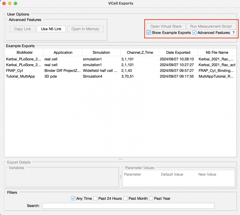240x215 pixels.
Task: Select the Tutorial_MultiApp table row
Action: click(x=121, y=76)
